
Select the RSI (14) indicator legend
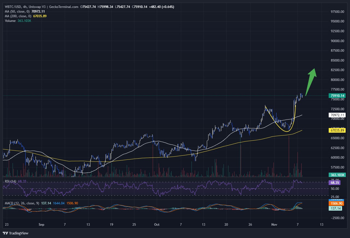[10, 181]
